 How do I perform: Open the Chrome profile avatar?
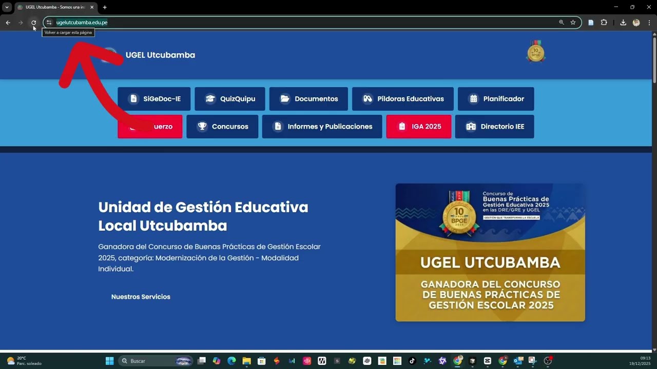click(636, 23)
